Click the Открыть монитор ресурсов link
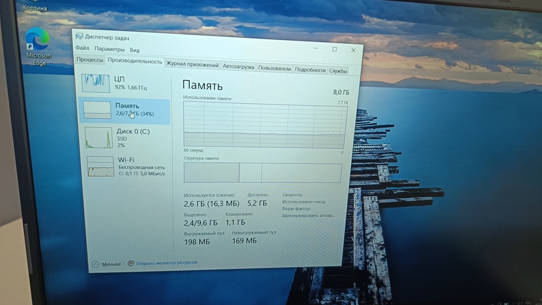Image resolution: width=542 pixels, height=305 pixels. tap(166, 263)
